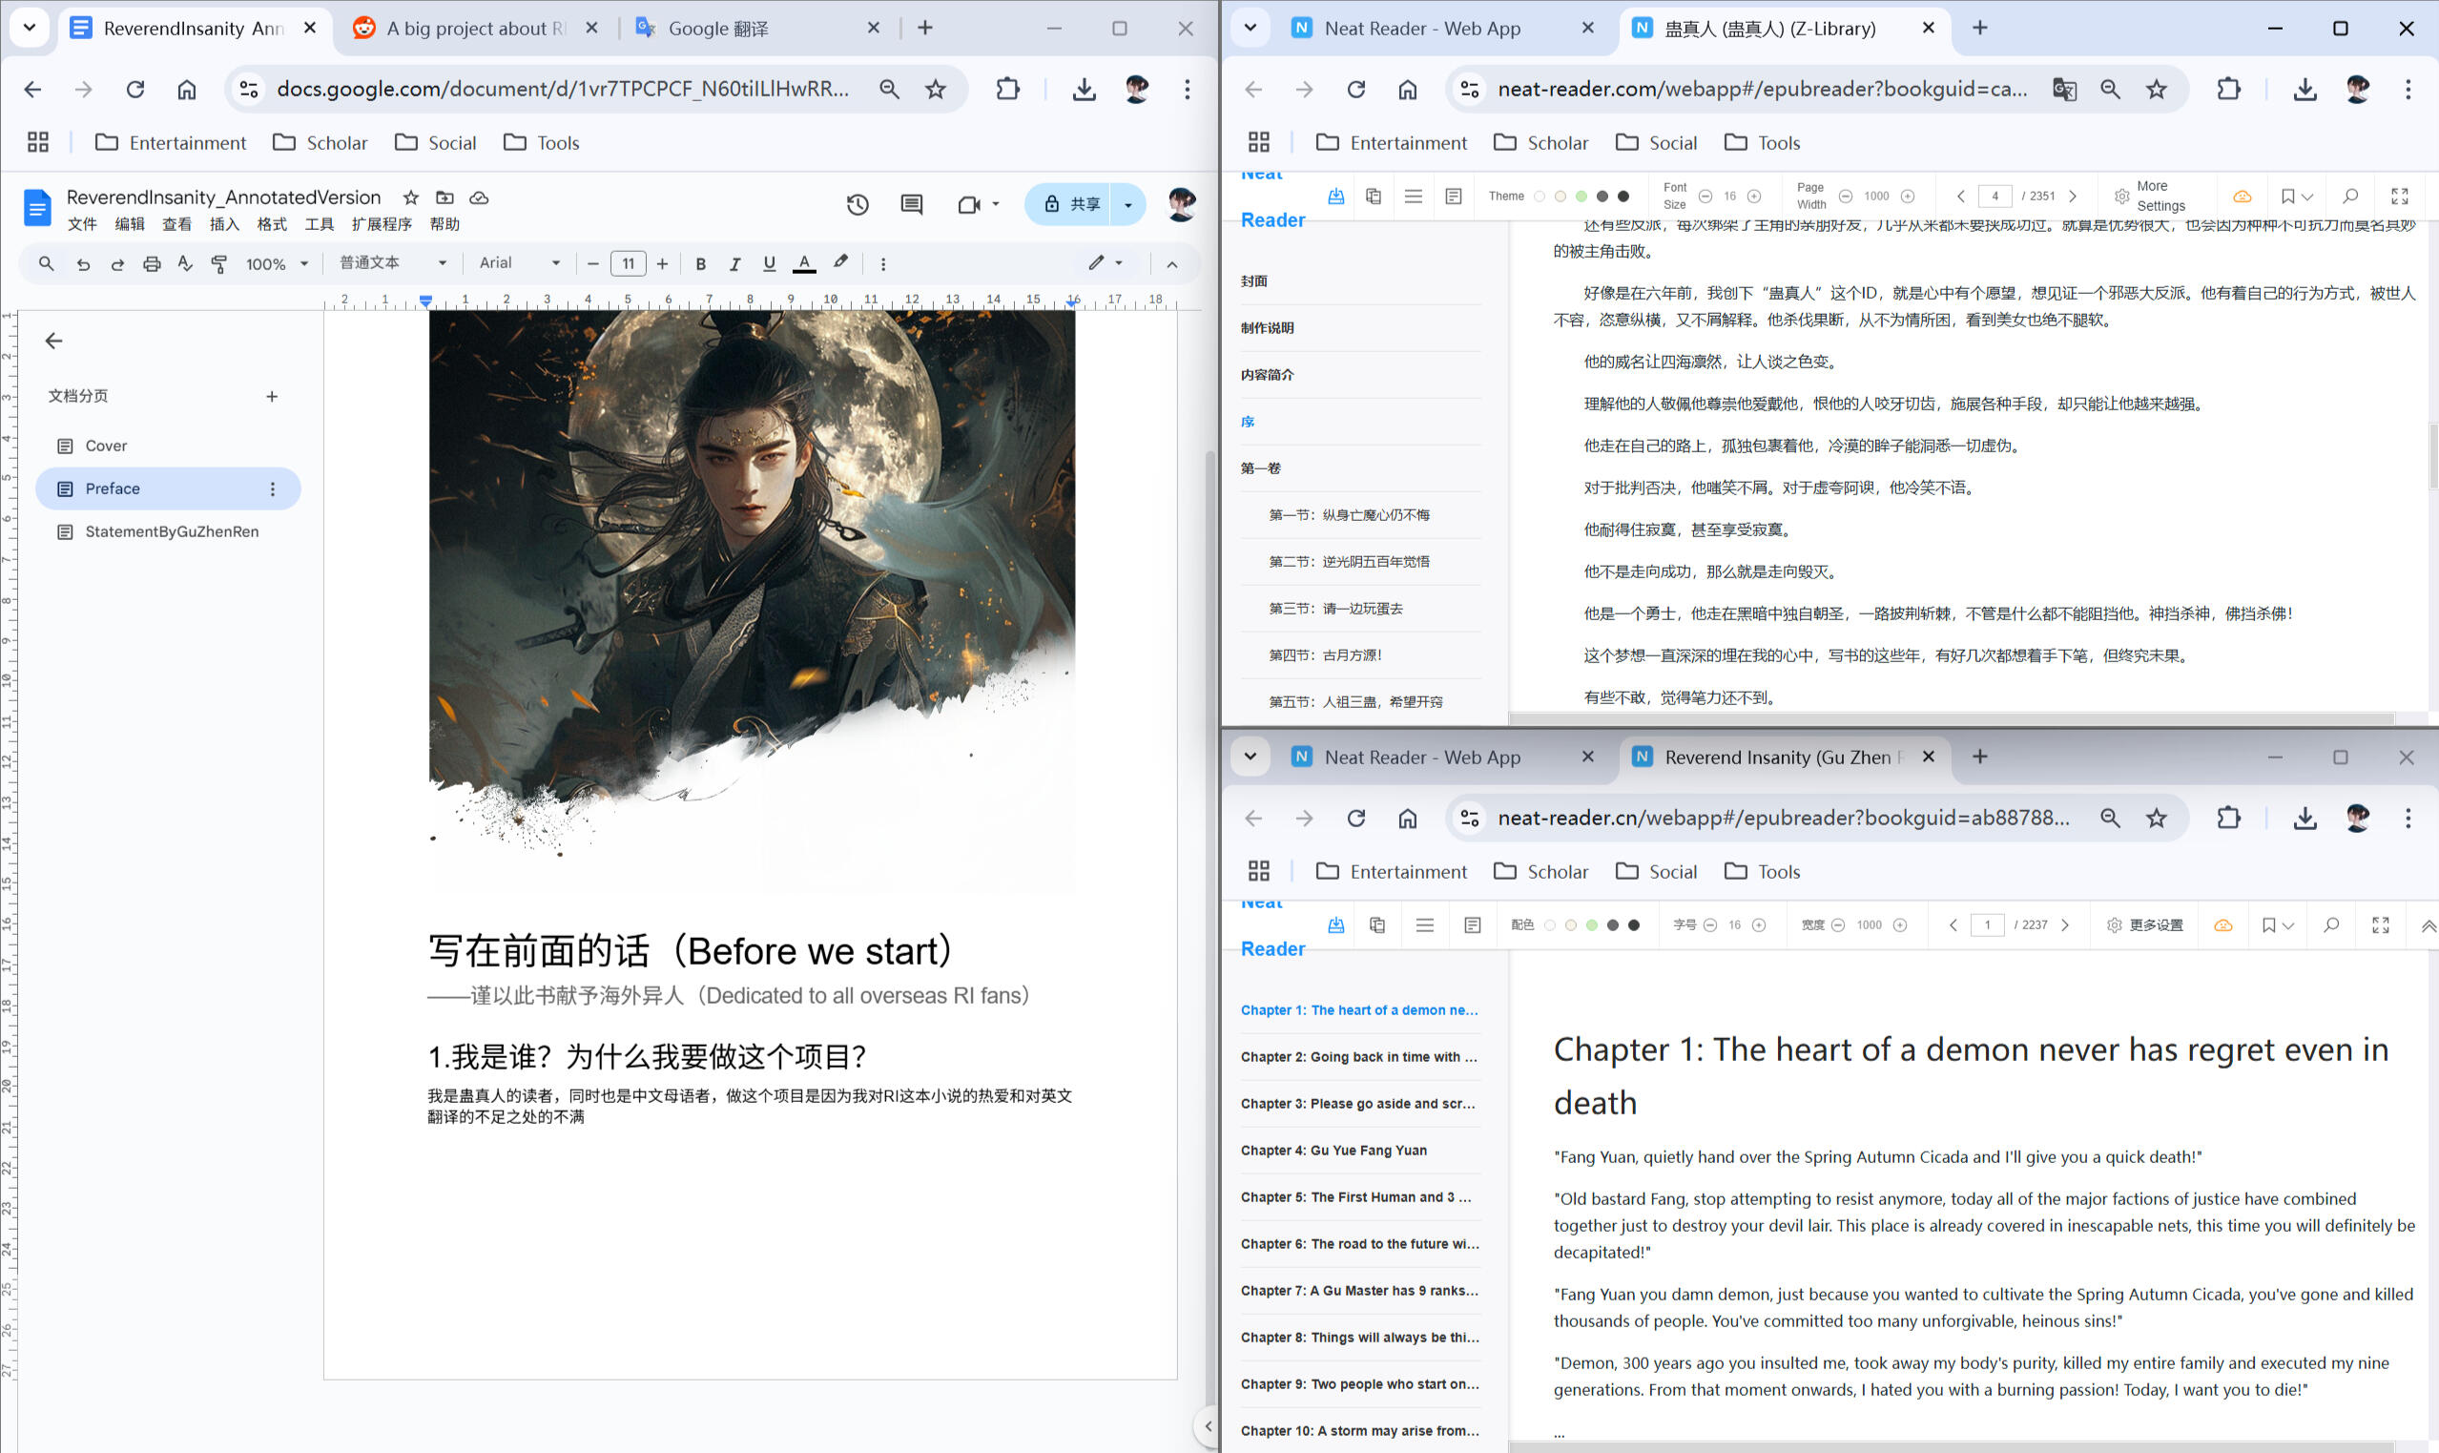Open the bookmark dropdown chevron in Neat Reader

click(x=2306, y=196)
